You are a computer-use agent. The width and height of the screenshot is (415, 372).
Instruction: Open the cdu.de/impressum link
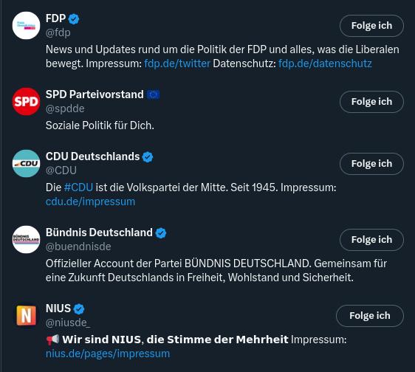click(90, 201)
